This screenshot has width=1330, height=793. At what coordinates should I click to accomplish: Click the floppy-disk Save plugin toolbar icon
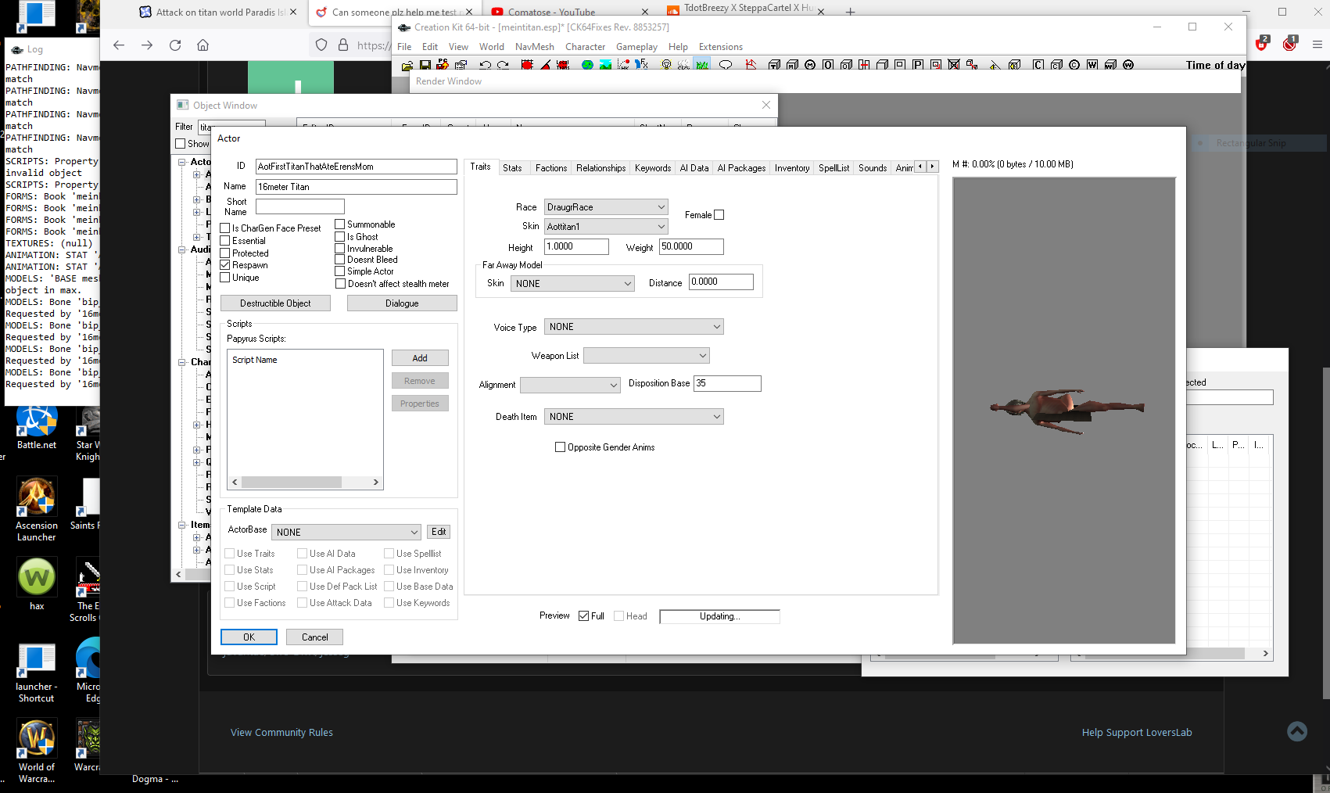(425, 65)
